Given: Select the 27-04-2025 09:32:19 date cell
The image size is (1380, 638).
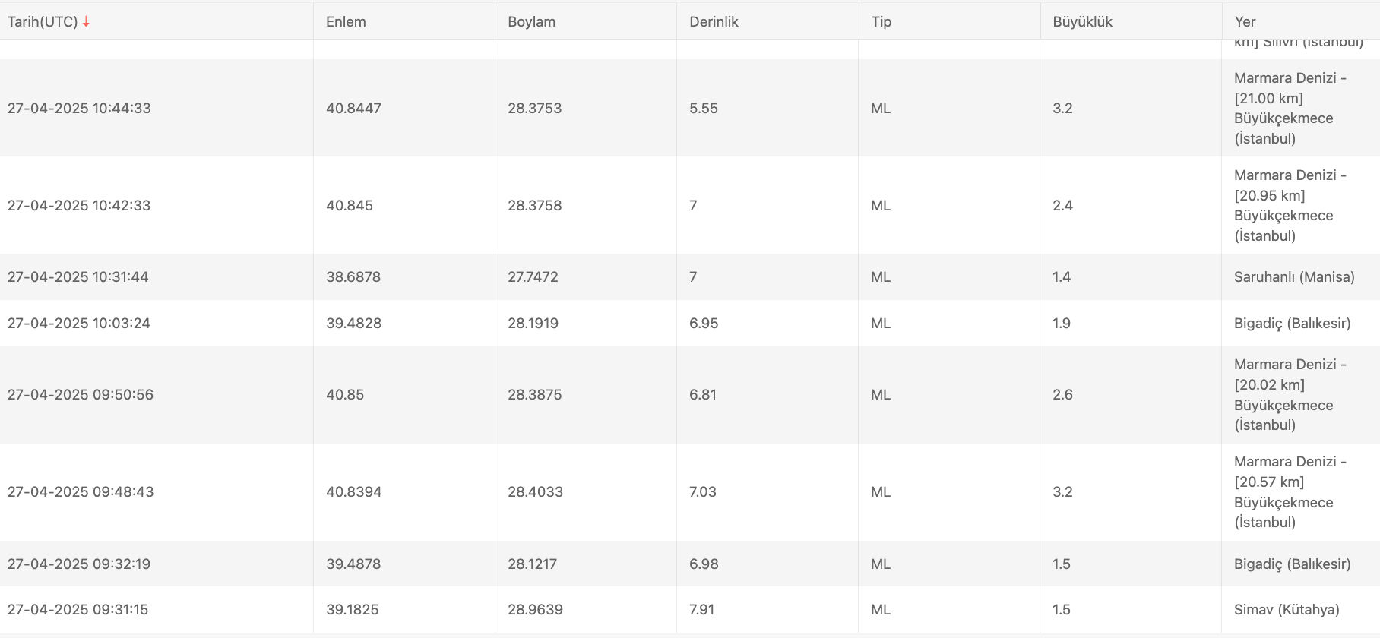Looking at the screenshot, I should (79, 564).
